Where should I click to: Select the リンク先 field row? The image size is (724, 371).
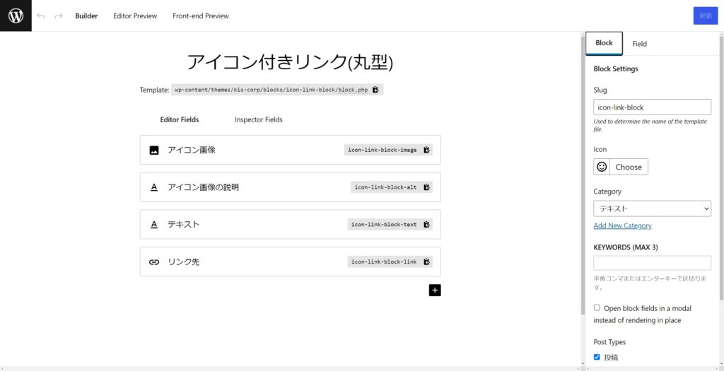(x=291, y=261)
